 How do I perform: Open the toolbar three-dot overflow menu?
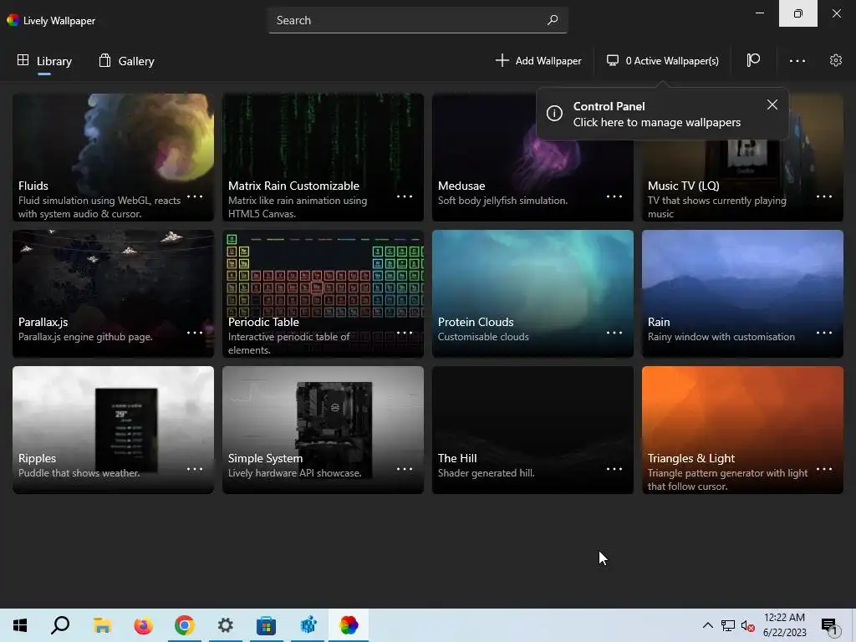(797, 60)
